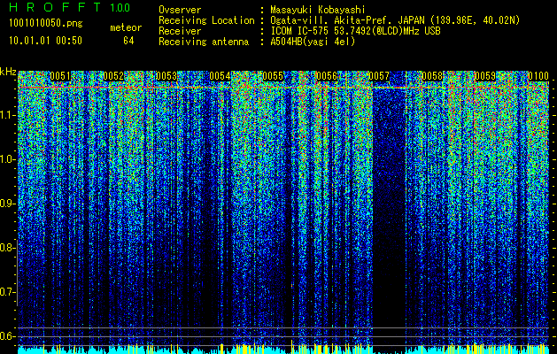Click the 0056 time marker

coord(326,76)
